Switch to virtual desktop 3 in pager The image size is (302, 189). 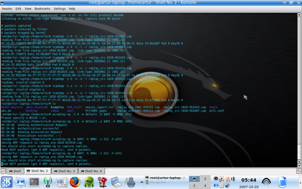pyautogui.click(x=194, y=186)
